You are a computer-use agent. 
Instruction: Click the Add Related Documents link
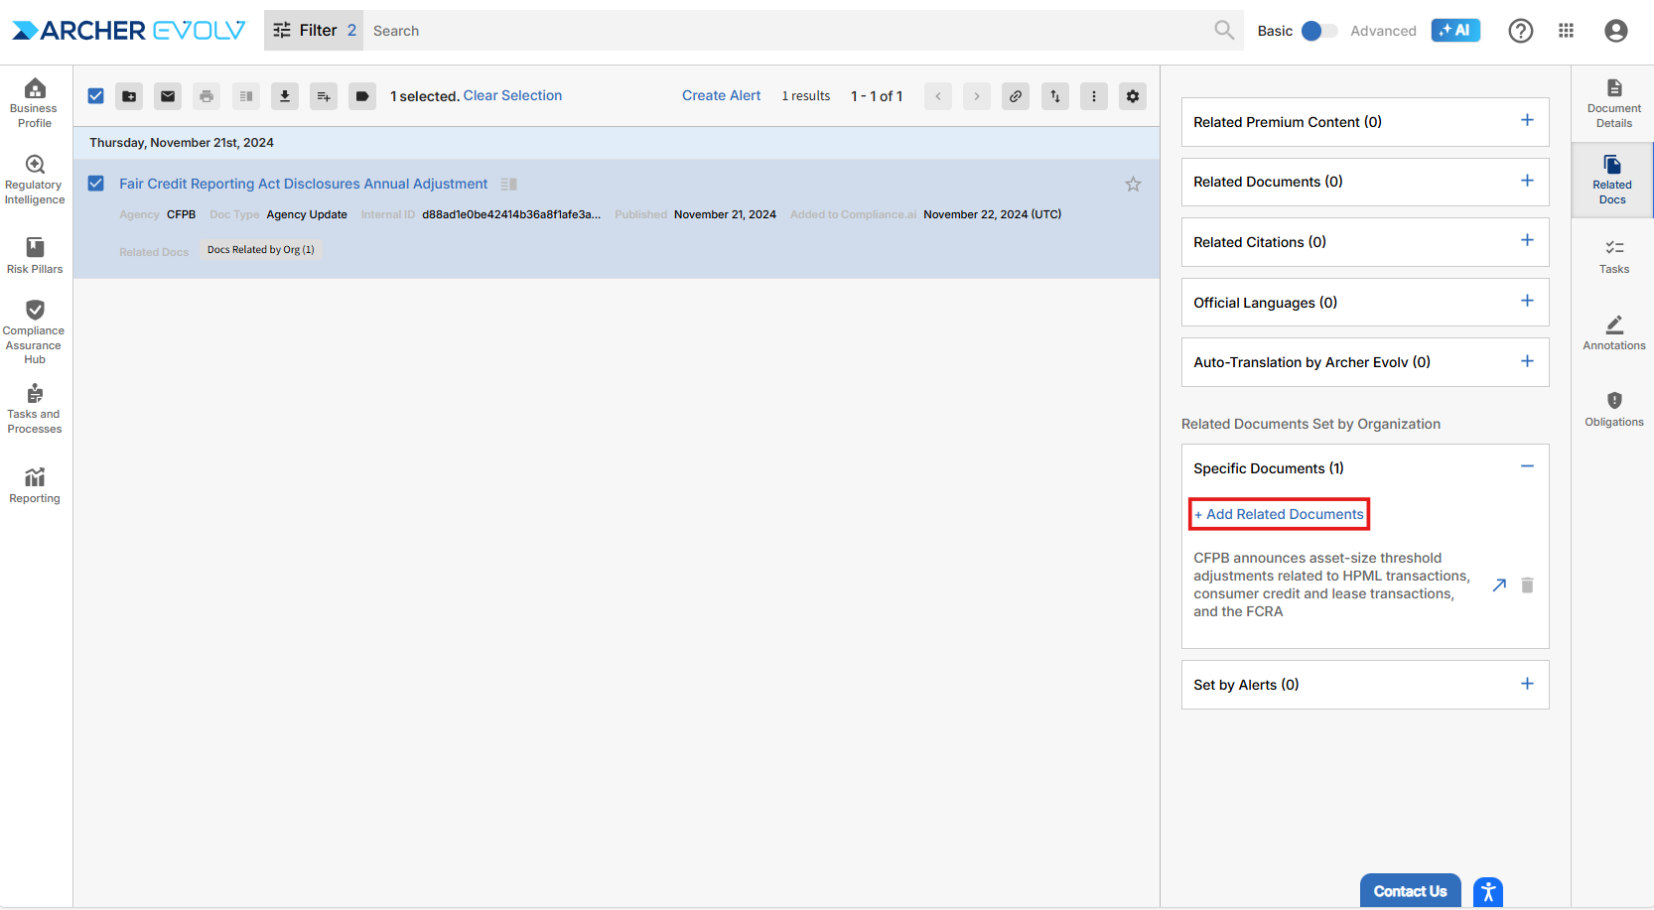1279,514
